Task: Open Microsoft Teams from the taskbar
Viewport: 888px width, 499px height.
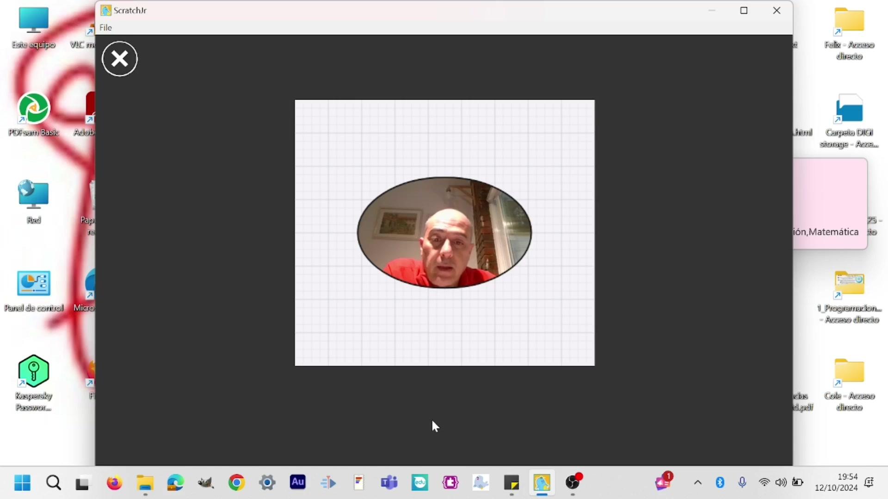Action: [389, 483]
